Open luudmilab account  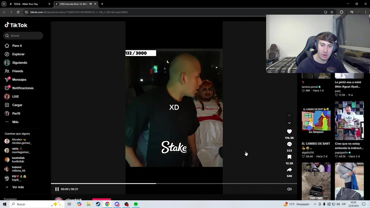tap(14, 160)
